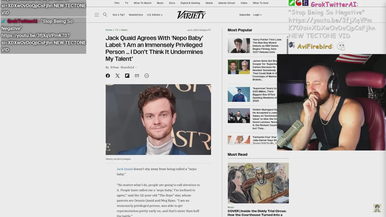Click AviFirebird username in chat overlay
Image resolution: width=386 pixels, height=217 pixels.
[315, 46]
